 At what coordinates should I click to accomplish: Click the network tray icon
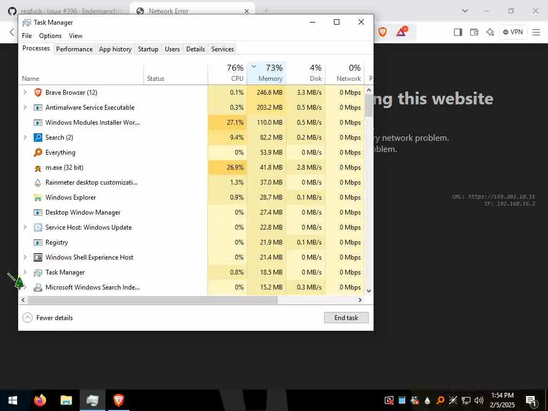click(x=466, y=400)
